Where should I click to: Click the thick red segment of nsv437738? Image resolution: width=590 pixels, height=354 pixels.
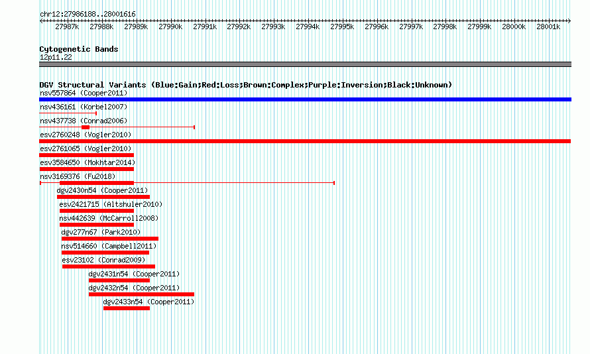[86, 127]
